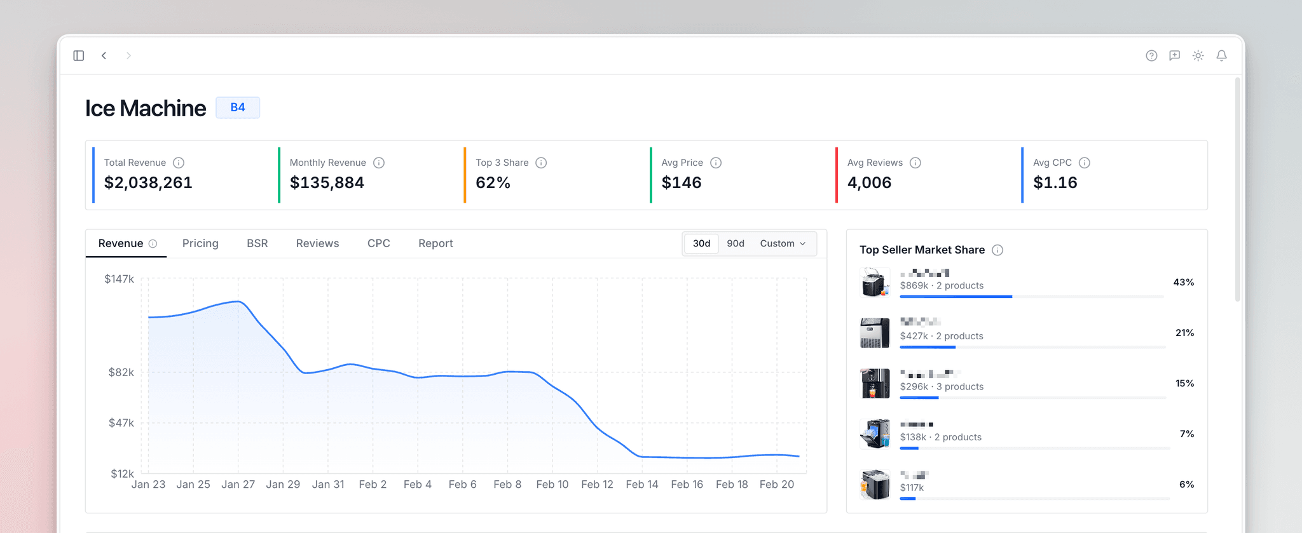Open the Reviews tab
The width and height of the screenshot is (1302, 533).
click(317, 243)
